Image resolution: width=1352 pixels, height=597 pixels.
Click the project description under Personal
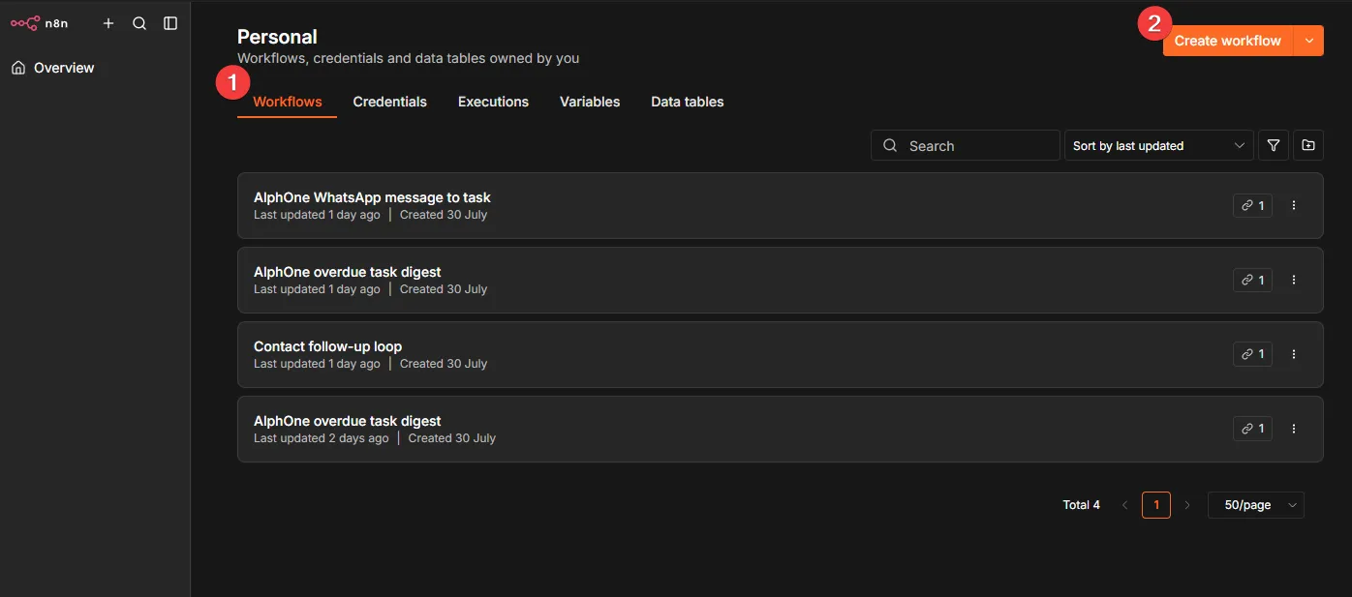pos(409,58)
